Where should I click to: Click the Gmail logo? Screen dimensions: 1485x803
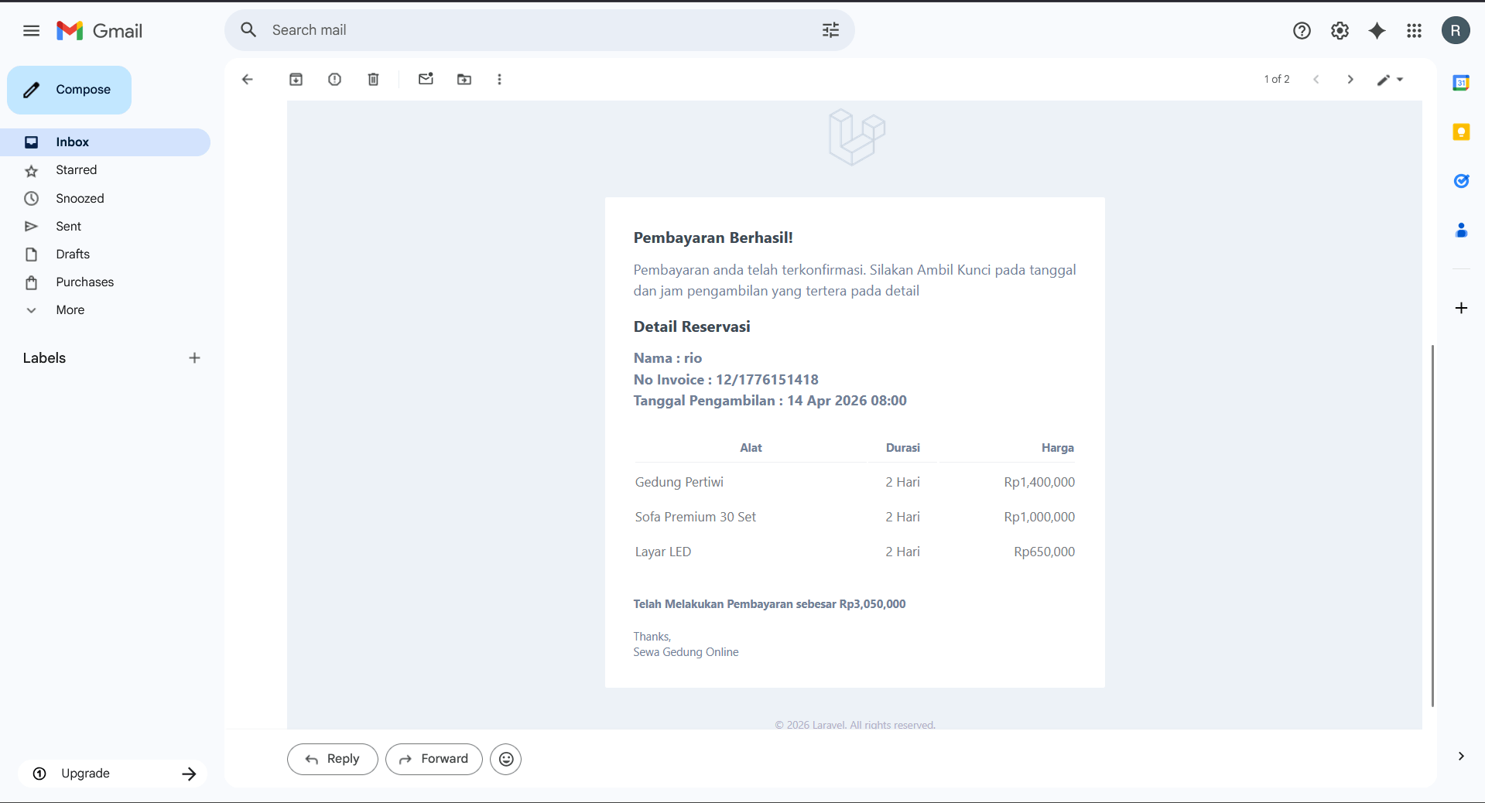tap(99, 31)
